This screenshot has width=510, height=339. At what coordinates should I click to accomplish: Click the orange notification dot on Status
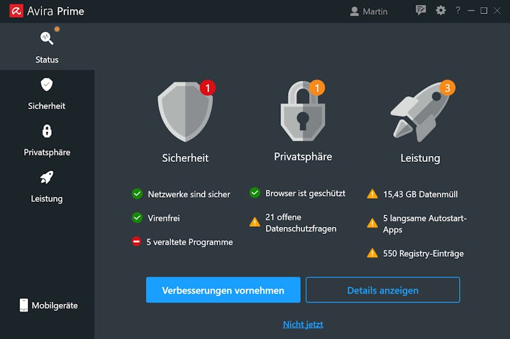click(x=57, y=29)
